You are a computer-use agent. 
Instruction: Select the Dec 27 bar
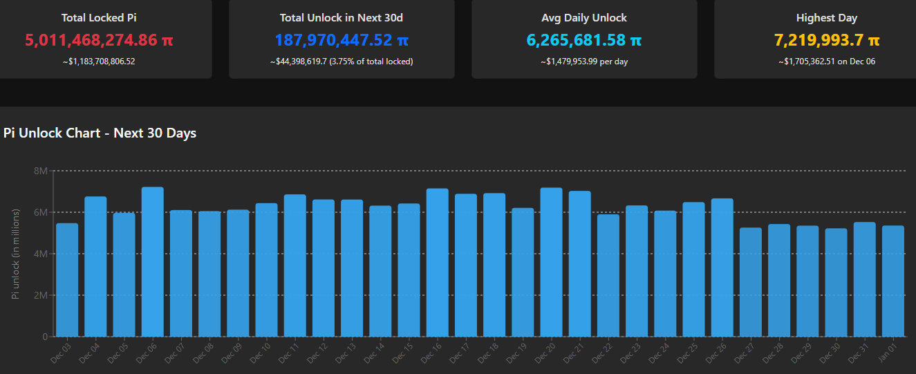tap(750, 282)
